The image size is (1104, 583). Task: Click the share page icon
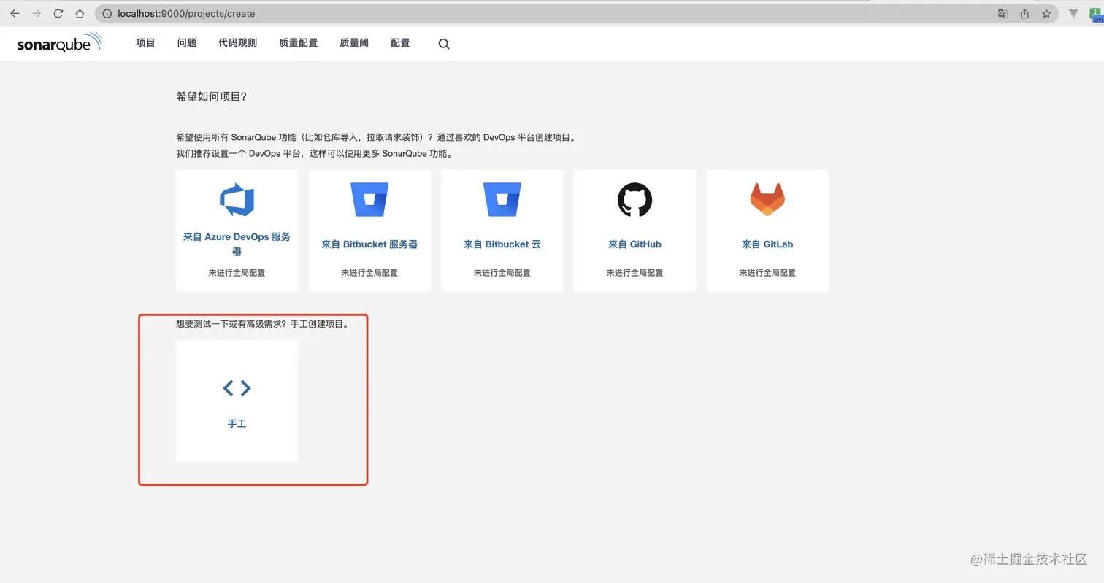click(x=1024, y=13)
